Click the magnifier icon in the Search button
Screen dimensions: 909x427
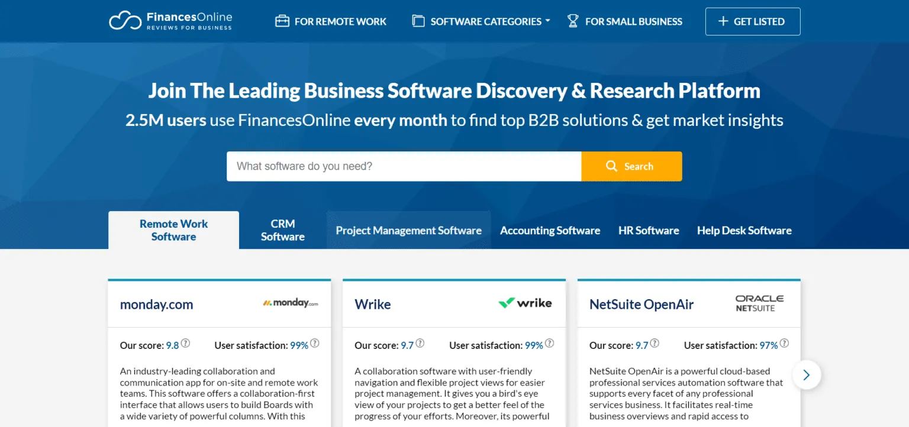coord(611,166)
